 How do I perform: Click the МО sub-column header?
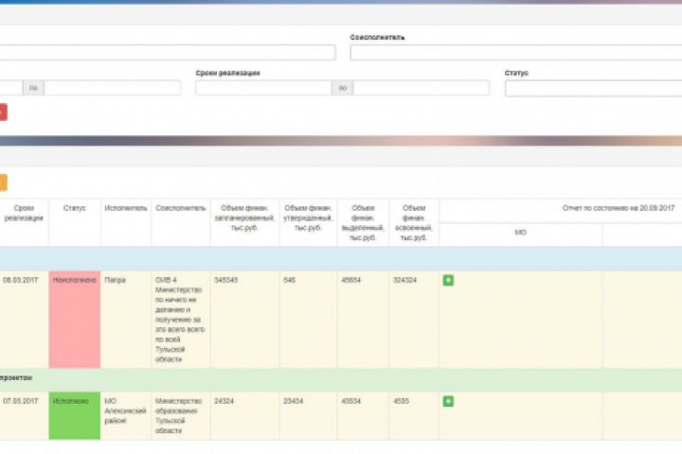(521, 233)
